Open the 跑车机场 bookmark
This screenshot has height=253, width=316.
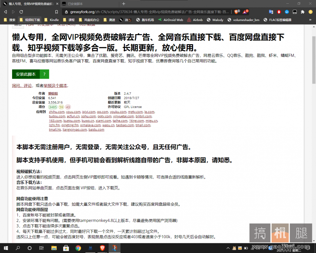point(145,20)
